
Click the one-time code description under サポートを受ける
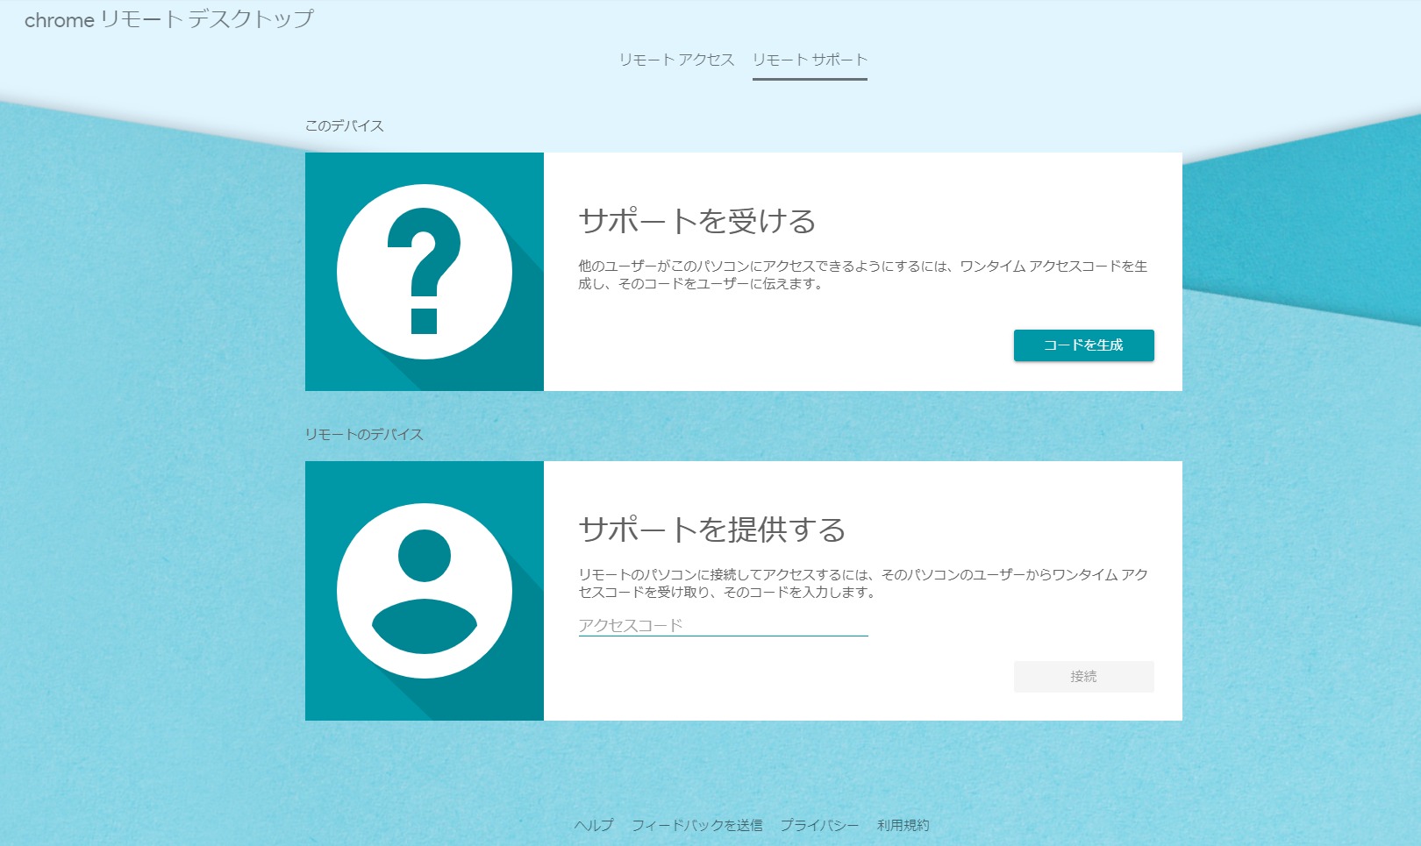coord(862,274)
